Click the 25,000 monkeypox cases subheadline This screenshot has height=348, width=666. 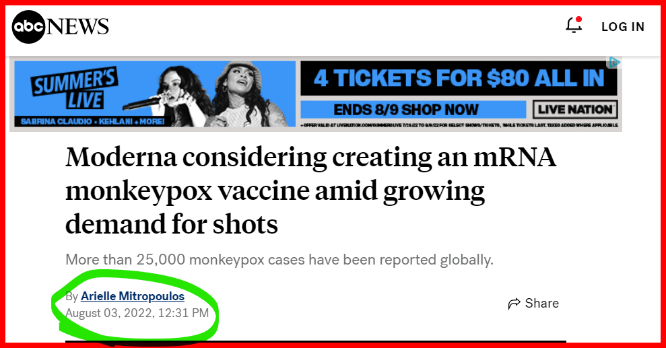pyautogui.click(x=279, y=259)
